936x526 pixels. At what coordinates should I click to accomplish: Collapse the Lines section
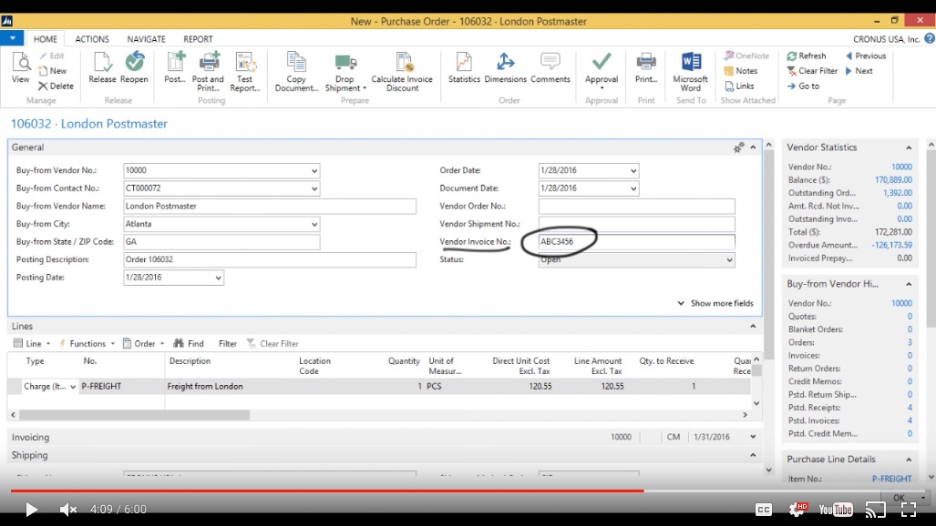click(754, 326)
